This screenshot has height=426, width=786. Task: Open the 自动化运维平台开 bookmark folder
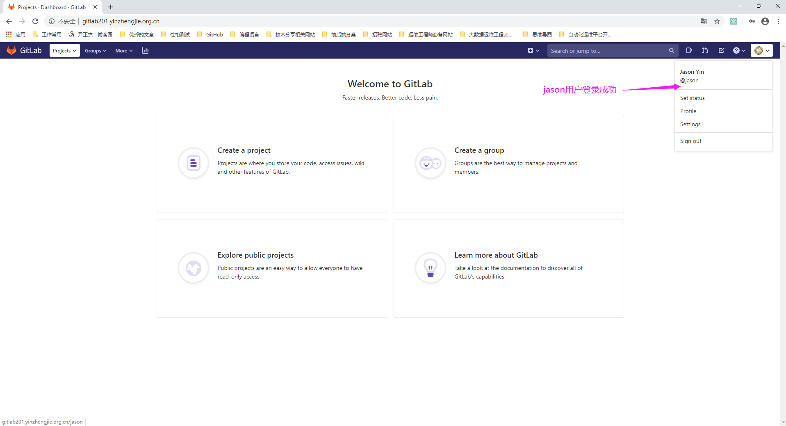586,34
